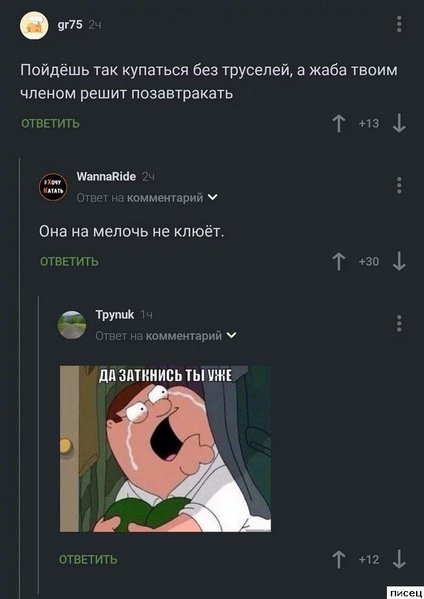This screenshot has height=599, width=424.
Task: Click gr75's avatar picture
Action: tap(34, 26)
